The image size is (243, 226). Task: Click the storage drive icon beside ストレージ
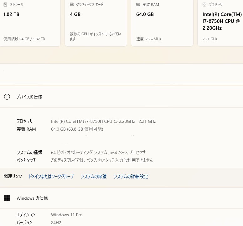point(5,5)
